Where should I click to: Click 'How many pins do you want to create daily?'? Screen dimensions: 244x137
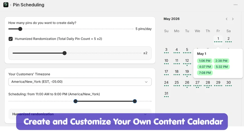tap(42, 23)
